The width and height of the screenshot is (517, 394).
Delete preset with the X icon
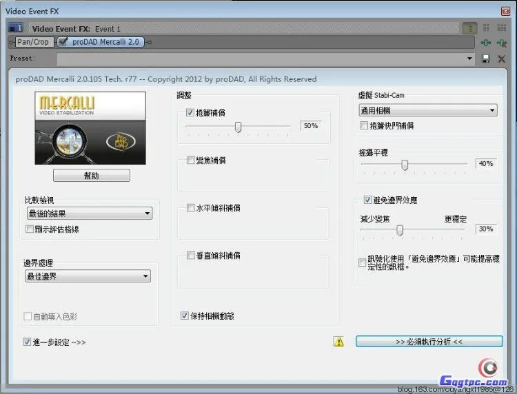click(x=502, y=59)
